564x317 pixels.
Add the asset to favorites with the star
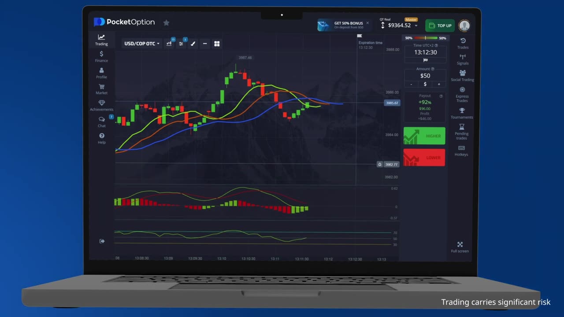[x=166, y=22]
